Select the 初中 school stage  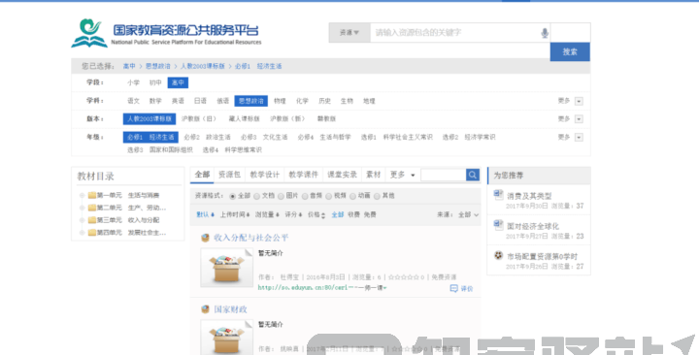tap(155, 82)
